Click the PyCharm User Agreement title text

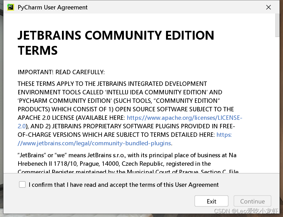[53, 8]
